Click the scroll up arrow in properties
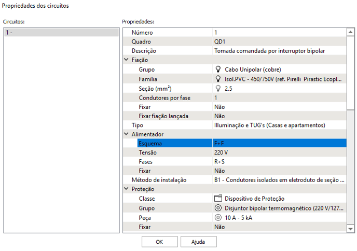 click(351, 32)
